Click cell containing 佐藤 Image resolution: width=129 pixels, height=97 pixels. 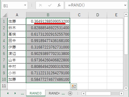click(17, 21)
